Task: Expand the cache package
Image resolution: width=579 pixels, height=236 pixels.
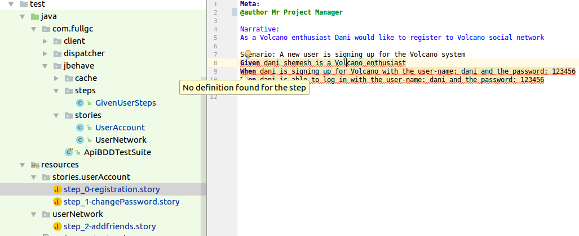Action: (57, 78)
